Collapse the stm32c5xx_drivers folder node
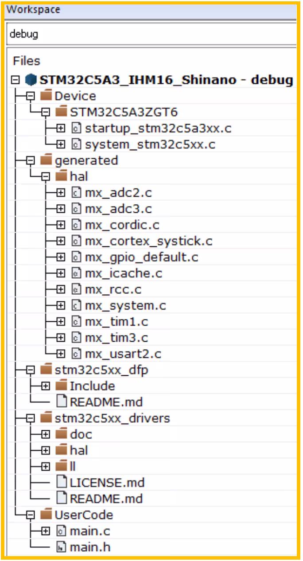This screenshot has width=303, height=561. click(31, 418)
